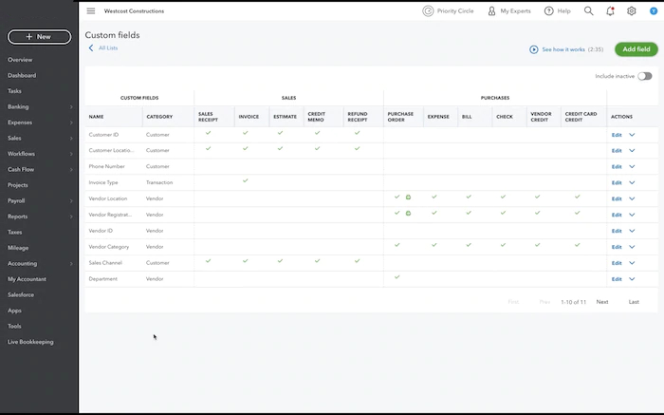This screenshot has width=664, height=415.
Task: Open Banking in the sidebar
Action: [x=18, y=106]
